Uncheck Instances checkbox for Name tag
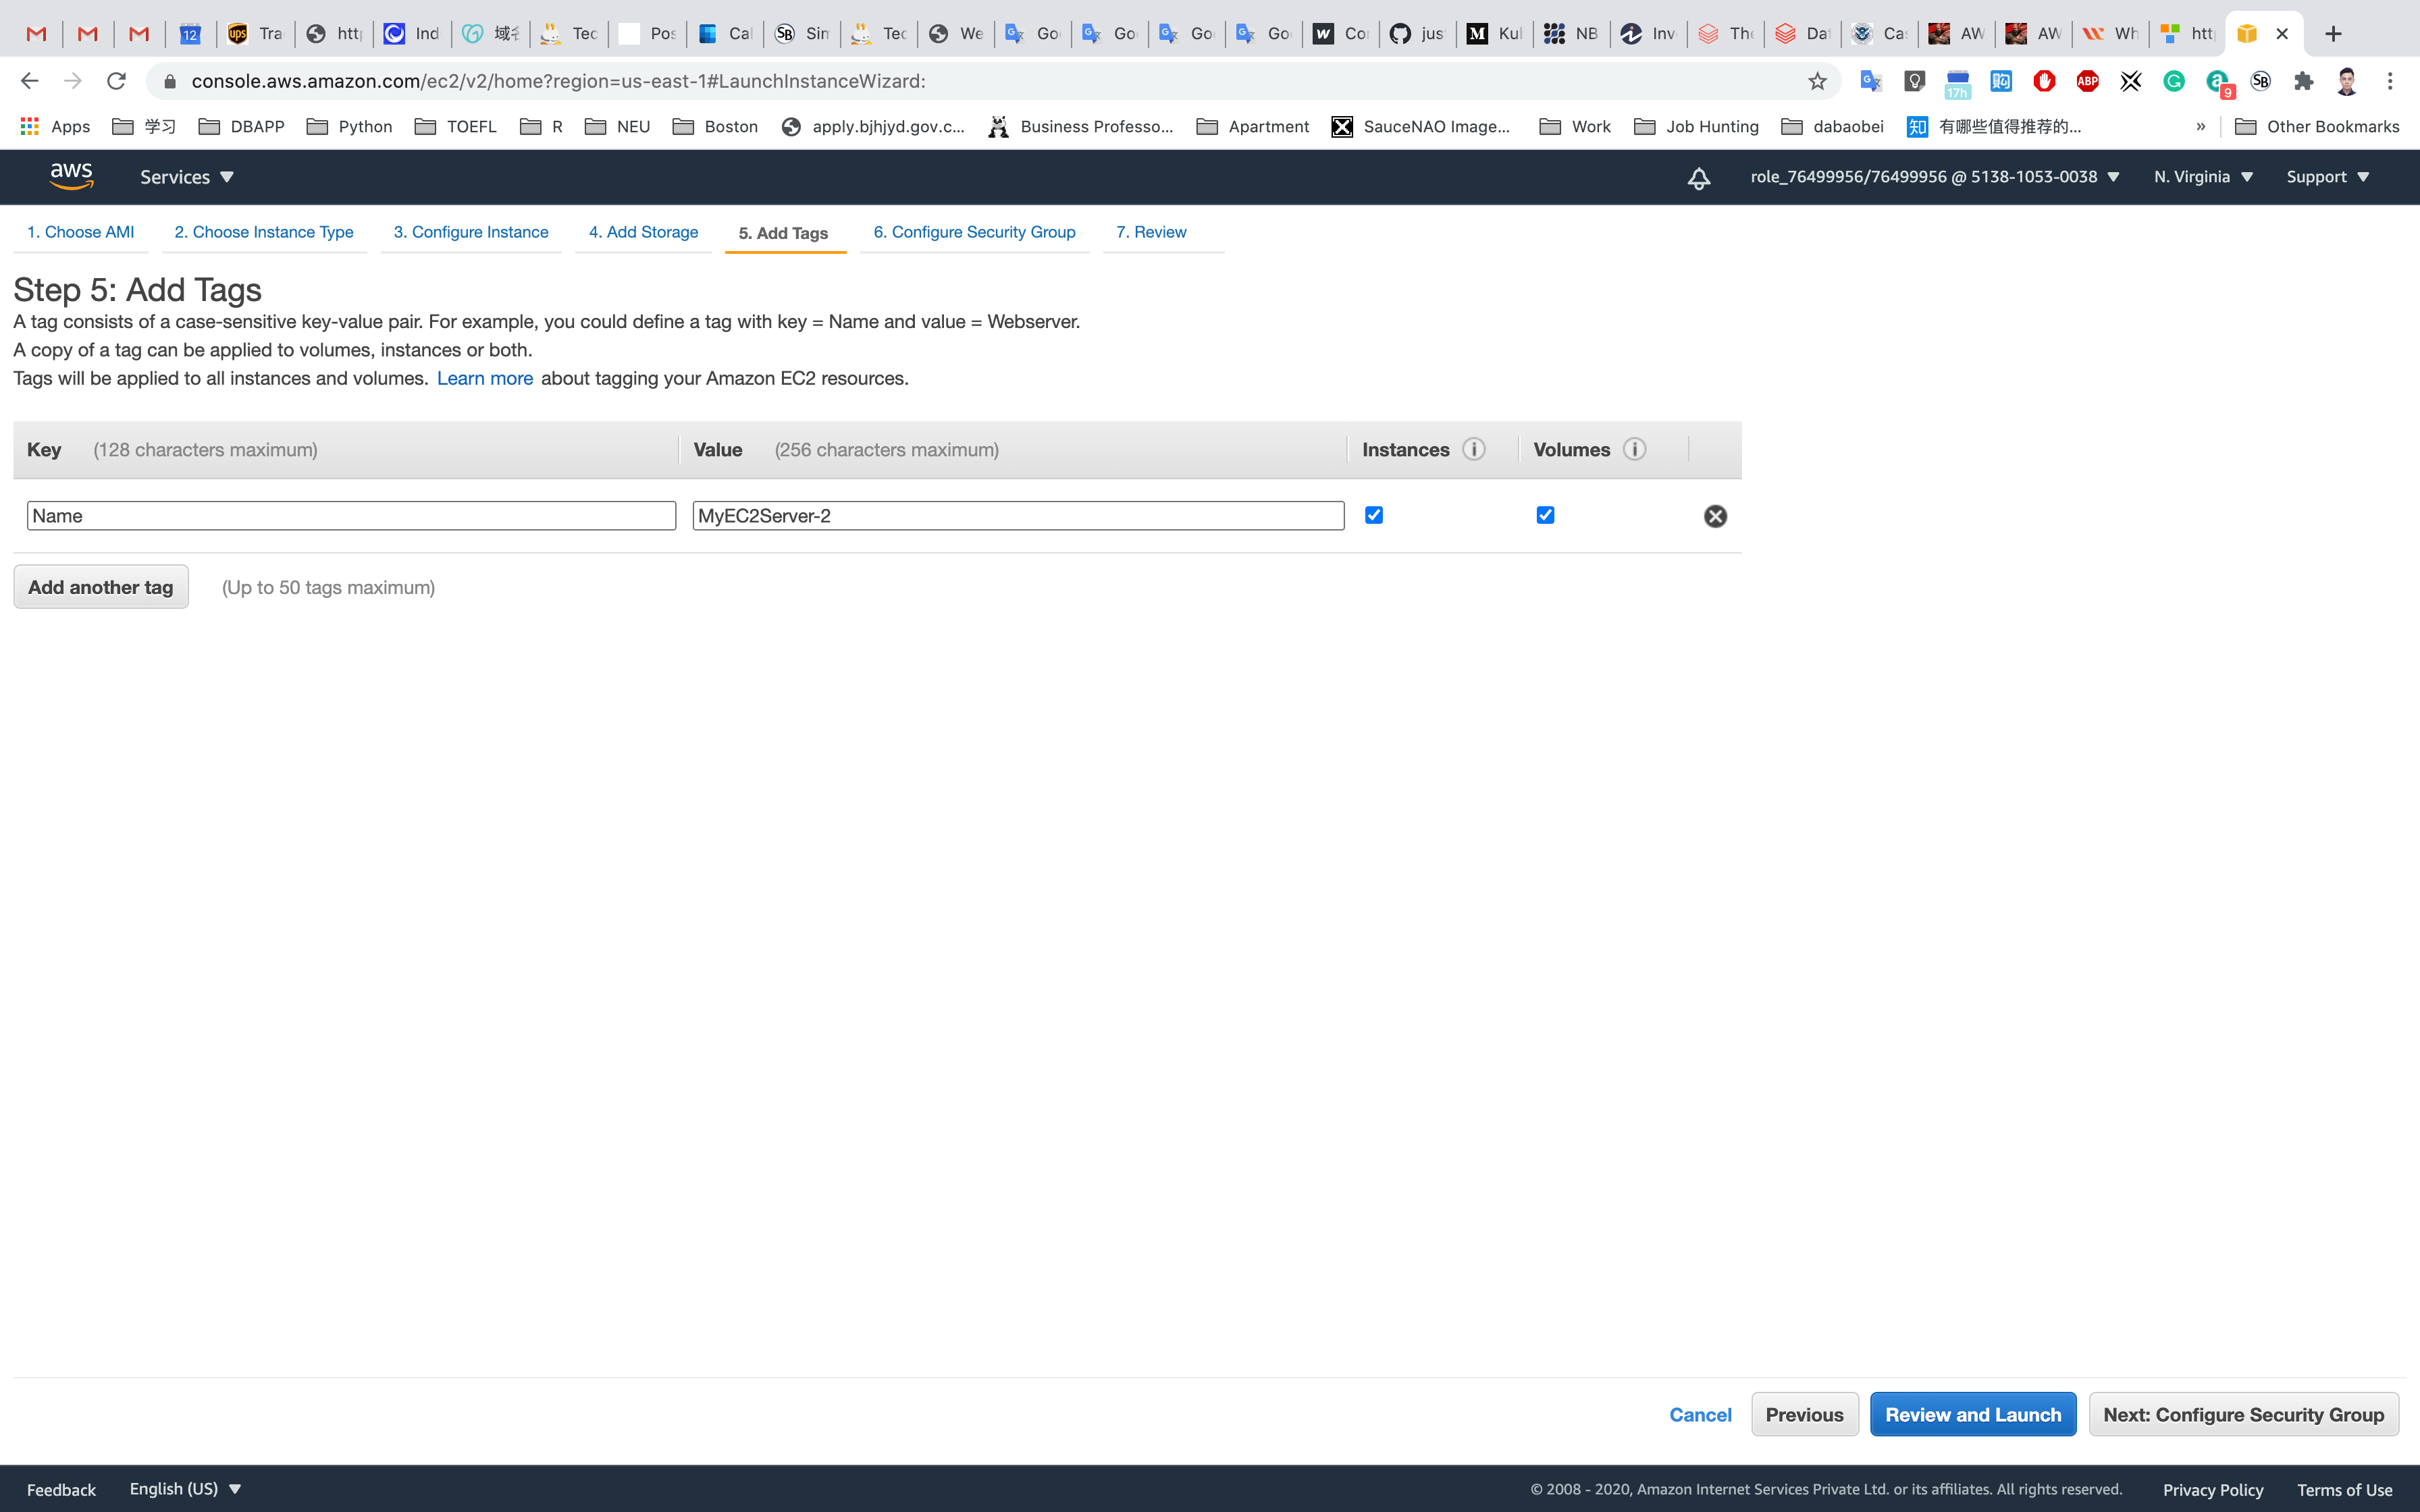 [x=1374, y=515]
